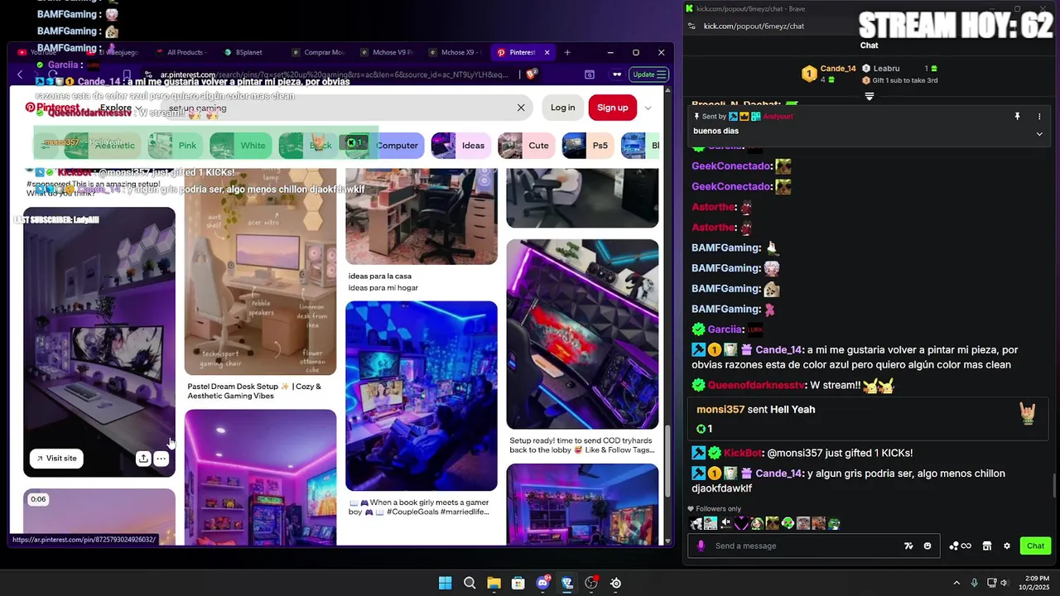Clear the Pinterest search with the X icon

tap(521, 108)
